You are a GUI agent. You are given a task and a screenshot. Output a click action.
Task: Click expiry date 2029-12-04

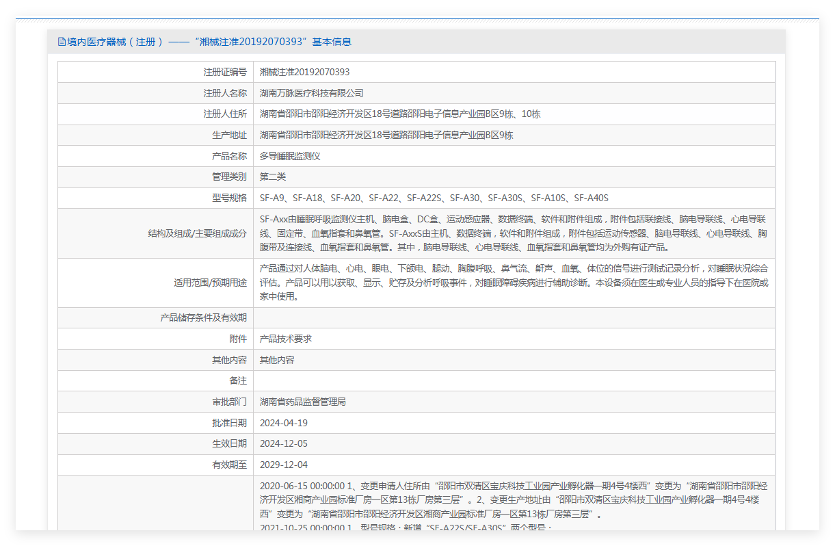tap(283, 465)
